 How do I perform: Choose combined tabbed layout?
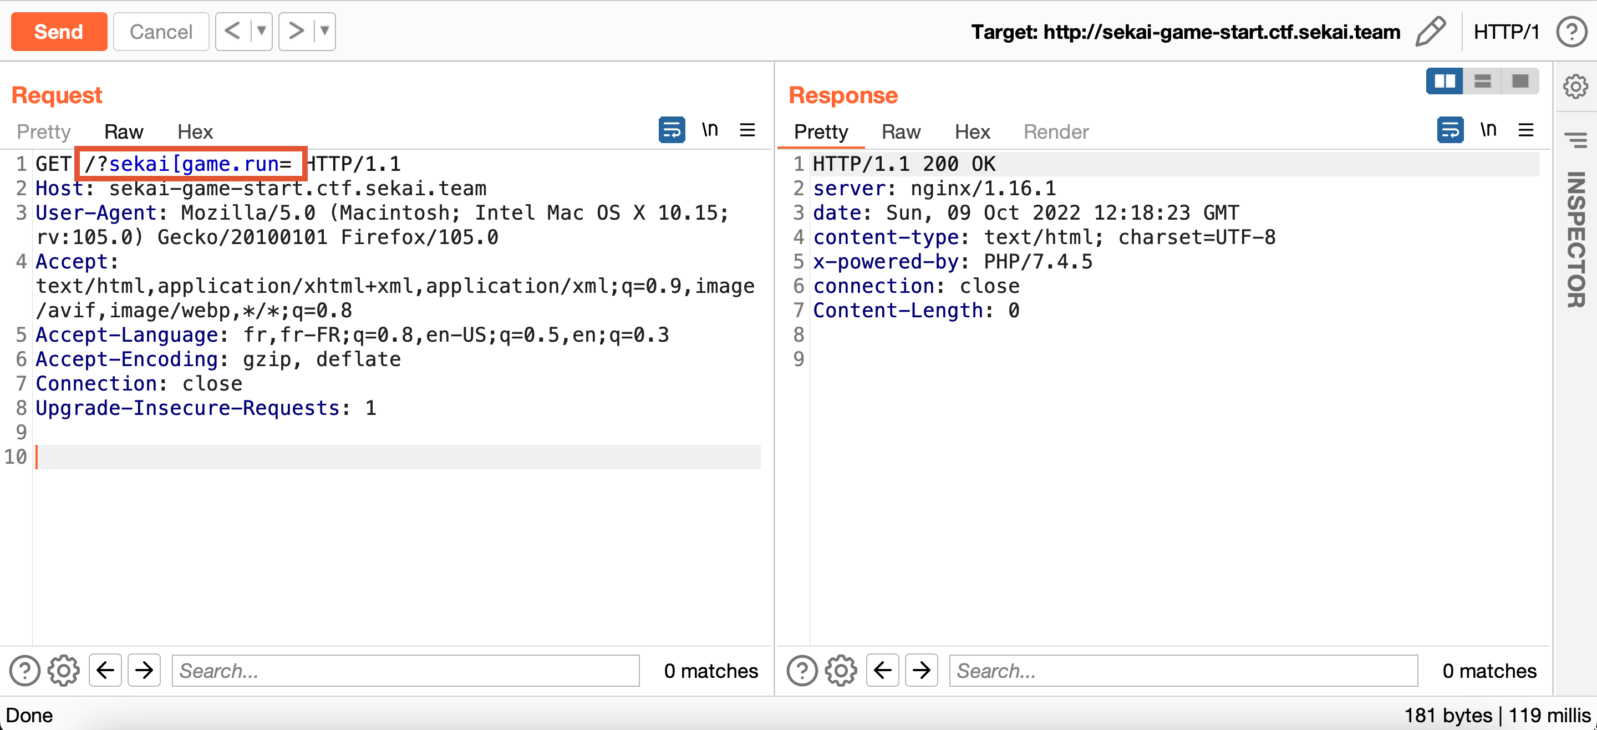pos(1520,81)
